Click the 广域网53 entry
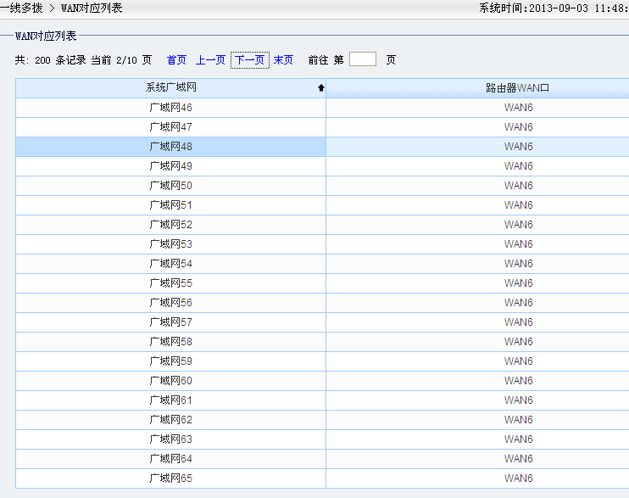Image resolution: width=629 pixels, height=498 pixels. pyautogui.click(x=170, y=244)
